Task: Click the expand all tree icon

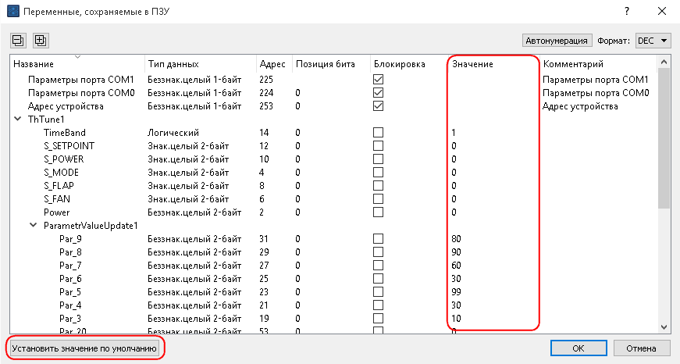Action: pos(41,41)
